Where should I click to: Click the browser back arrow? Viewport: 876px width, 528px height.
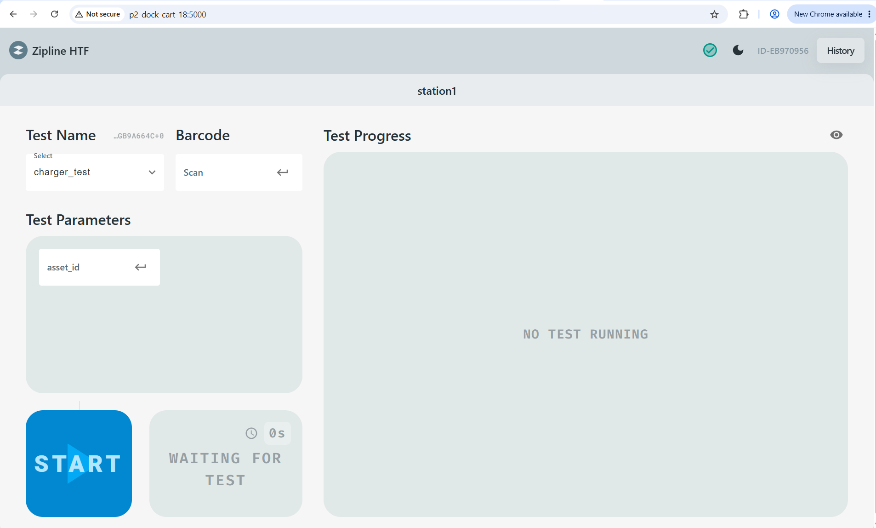coord(13,14)
